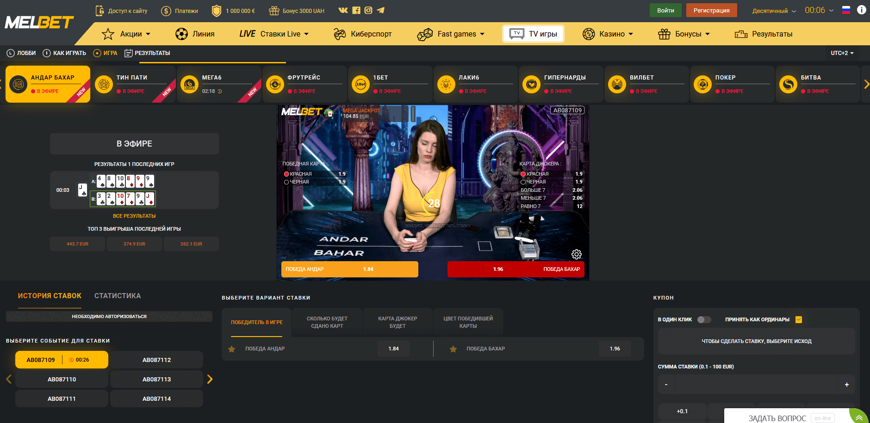Click the Melbet logo
The image size is (870, 423).
(x=39, y=22)
